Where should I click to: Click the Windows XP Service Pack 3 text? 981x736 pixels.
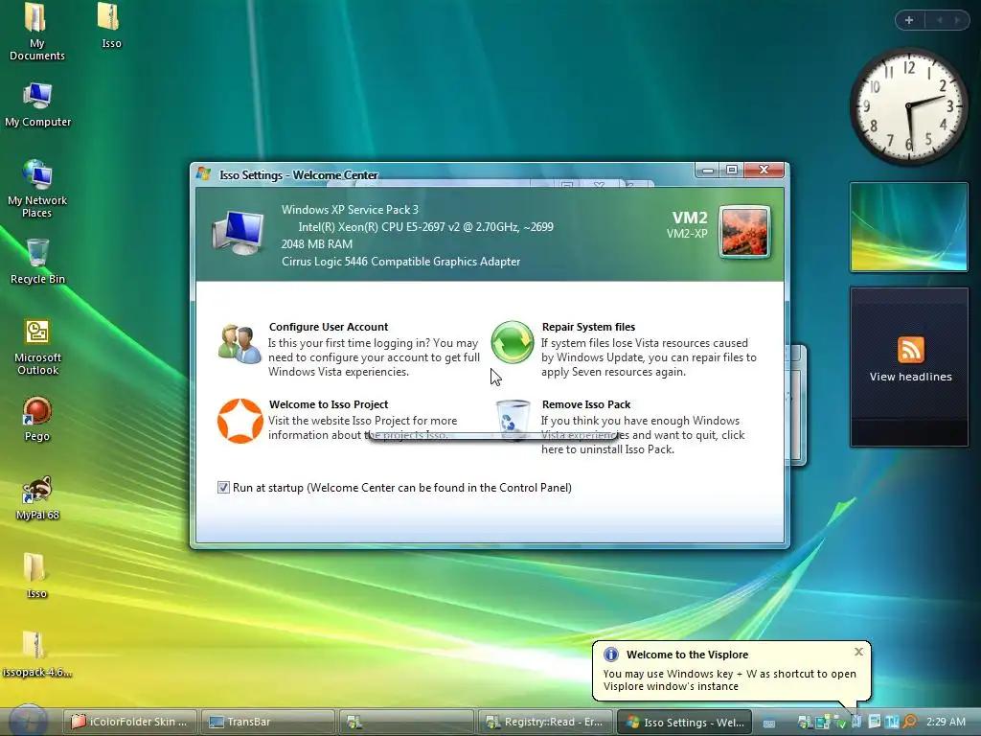(x=350, y=210)
